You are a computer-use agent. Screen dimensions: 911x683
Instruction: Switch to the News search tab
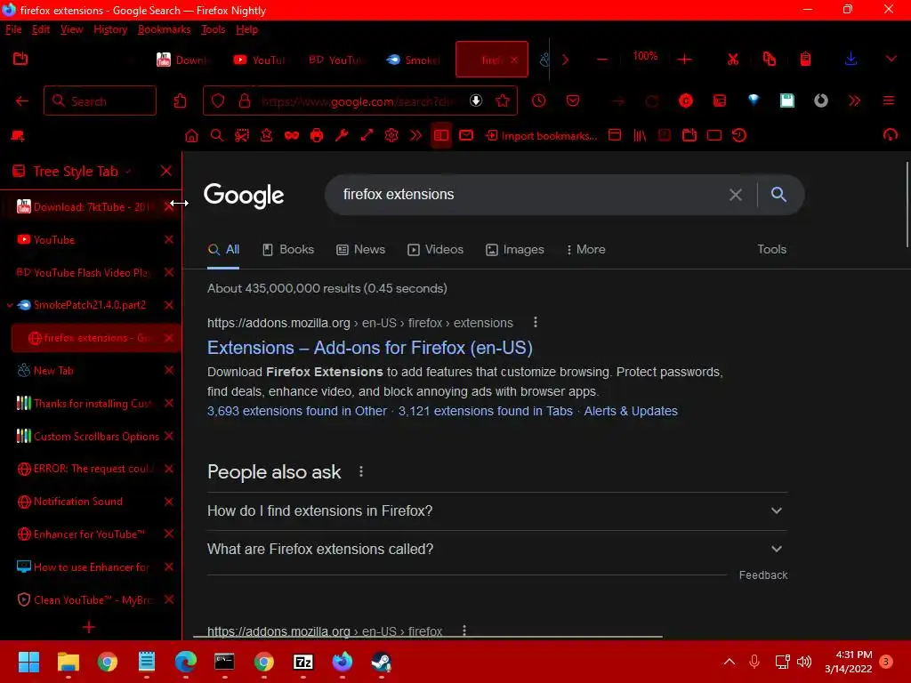[360, 250]
